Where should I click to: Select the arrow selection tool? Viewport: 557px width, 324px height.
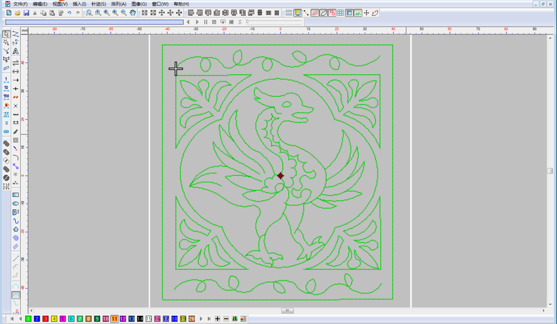pos(5,34)
